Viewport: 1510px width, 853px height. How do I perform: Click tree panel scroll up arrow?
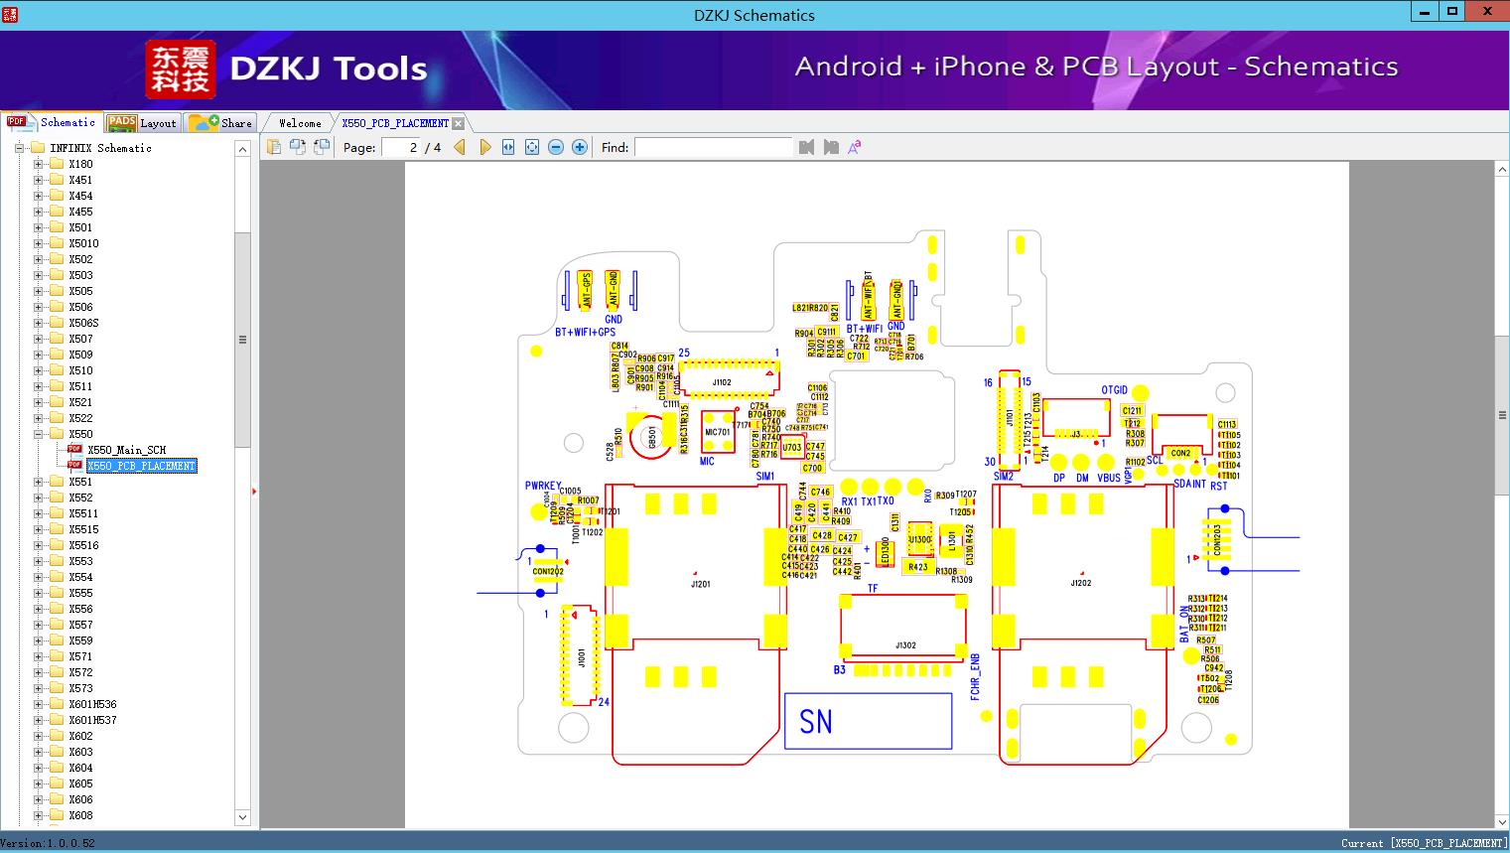pos(242,149)
